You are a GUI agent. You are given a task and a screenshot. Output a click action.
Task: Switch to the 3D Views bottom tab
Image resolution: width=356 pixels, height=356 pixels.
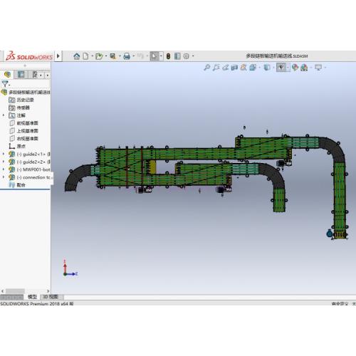51,297
